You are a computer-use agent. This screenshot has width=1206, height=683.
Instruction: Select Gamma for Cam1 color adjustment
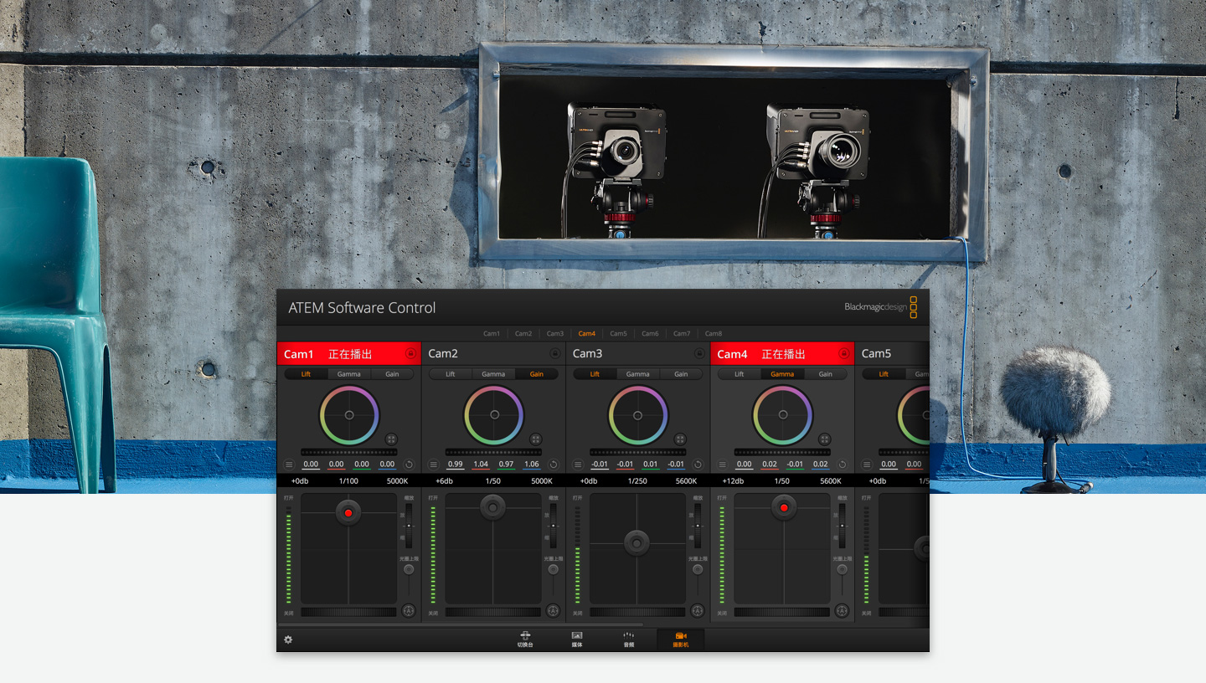[x=349, y=374]
